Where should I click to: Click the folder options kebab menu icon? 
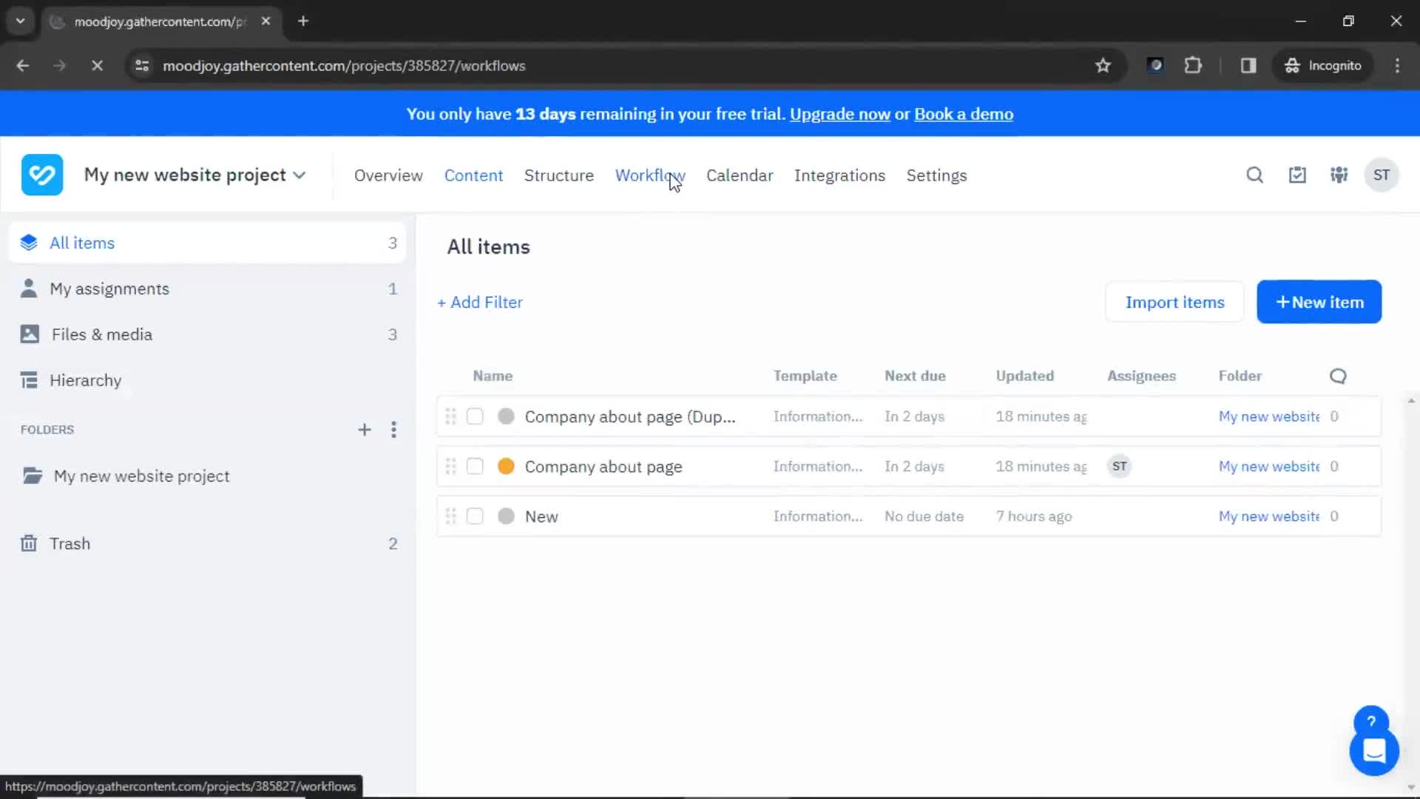pyautogui.click(x=394, y=429)
